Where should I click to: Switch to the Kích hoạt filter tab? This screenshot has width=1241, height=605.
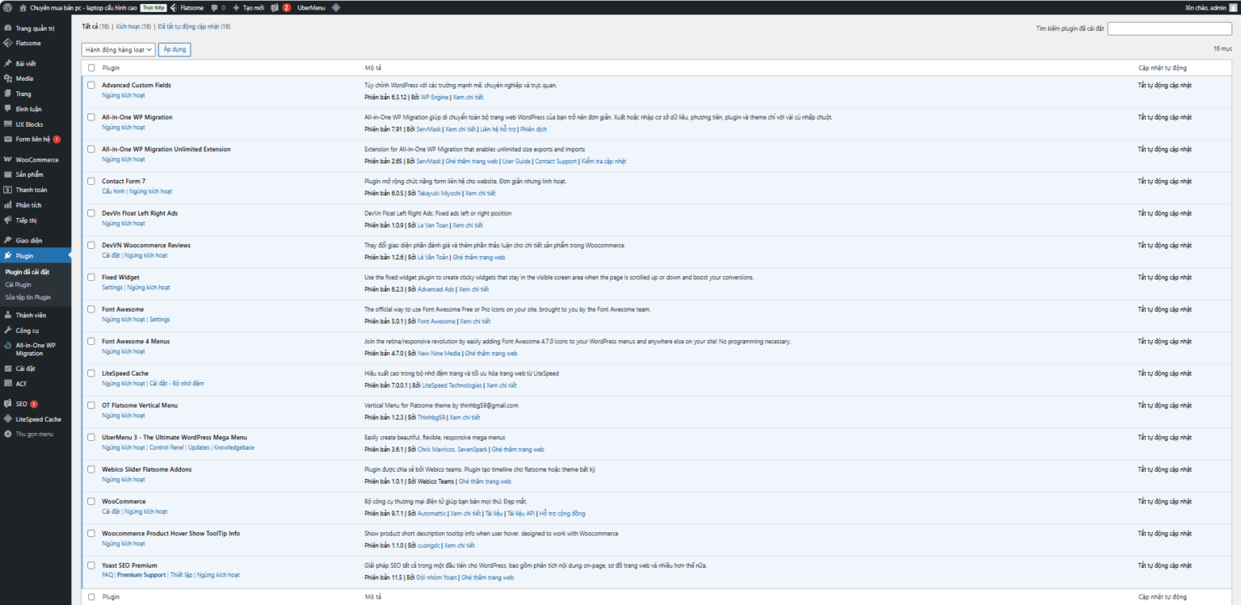(x=133, y=27)
